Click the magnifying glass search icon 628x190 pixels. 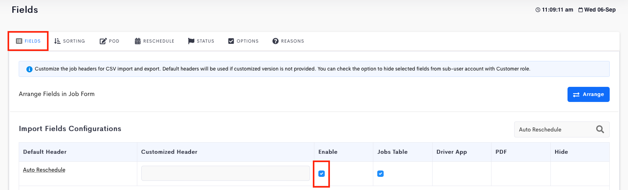coord(600,129)
